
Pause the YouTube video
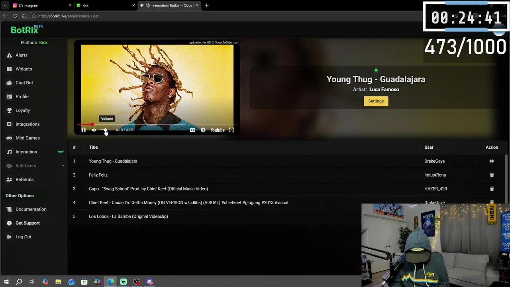(x=83, y=130)
